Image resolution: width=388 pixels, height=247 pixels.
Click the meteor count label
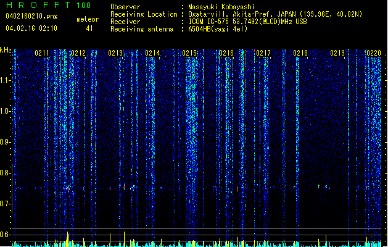tap(88, 19)
